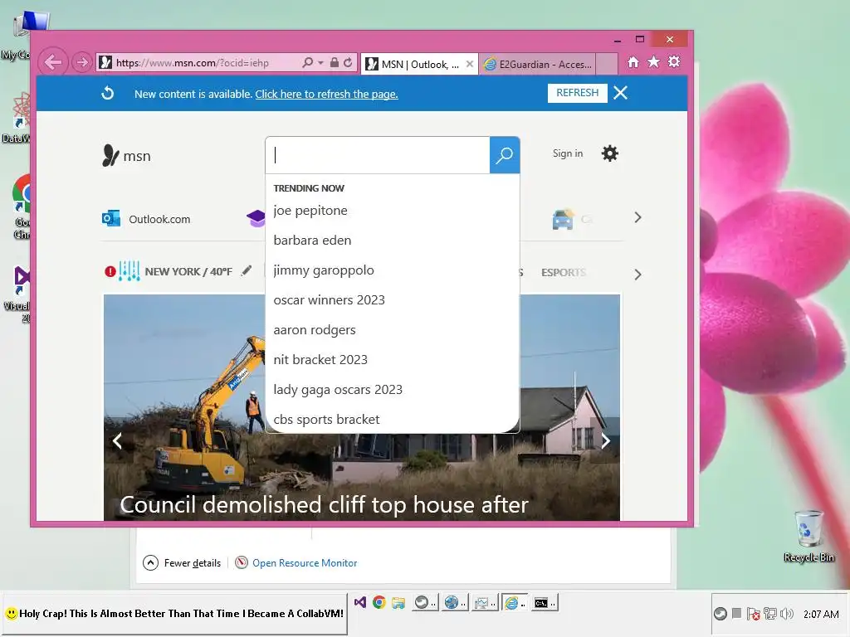This screenshot has height=637, width=850.
Task: Select the 'lady gaga oscars 2023' suggestion
Action: click(x=393, y=390)
